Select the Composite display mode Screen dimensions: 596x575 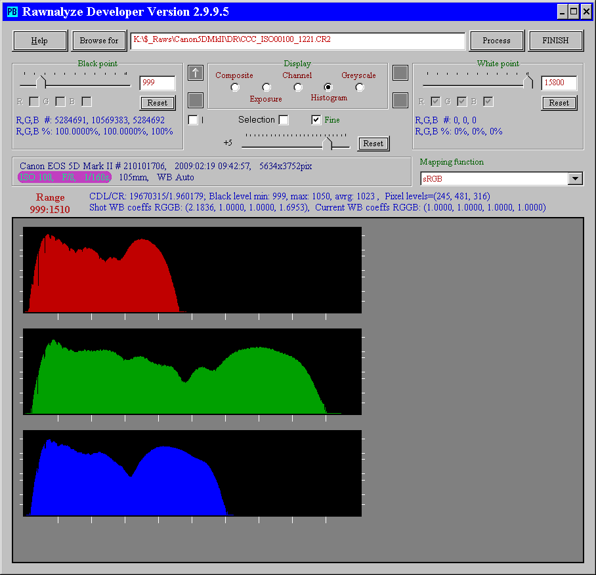pos(235,87)
